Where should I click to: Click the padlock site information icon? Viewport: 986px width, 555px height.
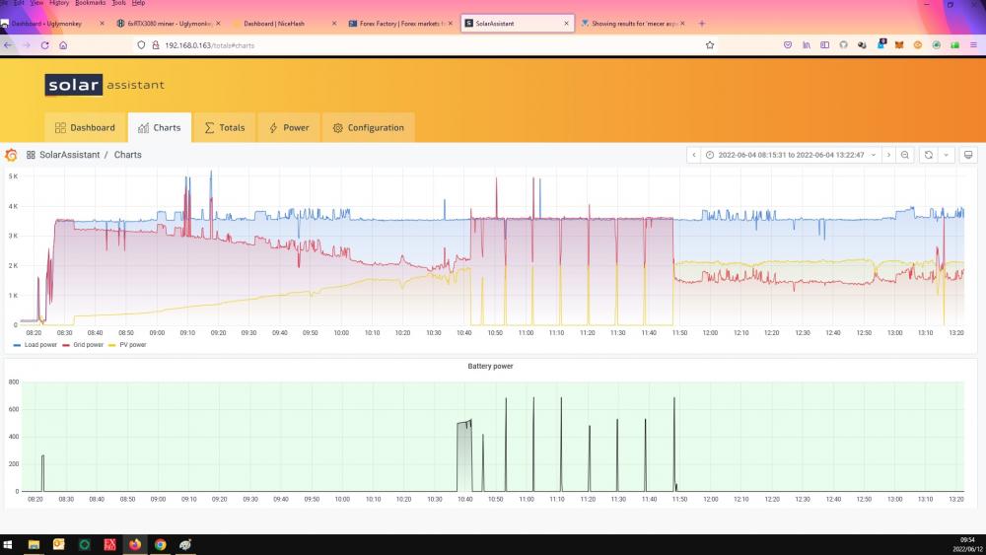click(156, 45)
